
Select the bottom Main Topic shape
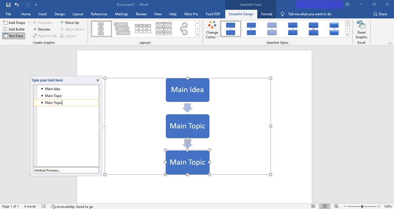coord(187,162)
